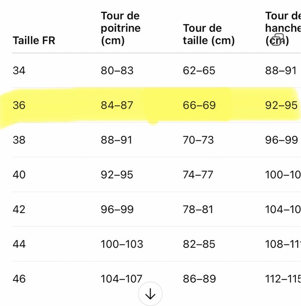The image size is (301, 306).
Task: Select size 40 in Taille FR column
Action: (x=19, y=175)
